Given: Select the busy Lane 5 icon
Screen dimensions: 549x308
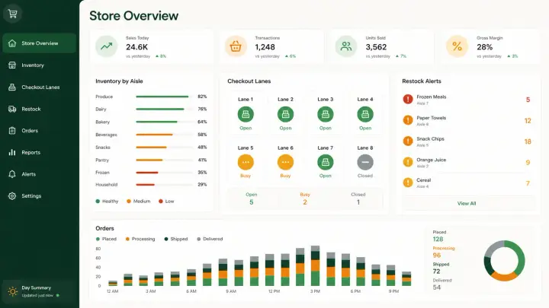Looking at the screenshot, I should (246, 162).
